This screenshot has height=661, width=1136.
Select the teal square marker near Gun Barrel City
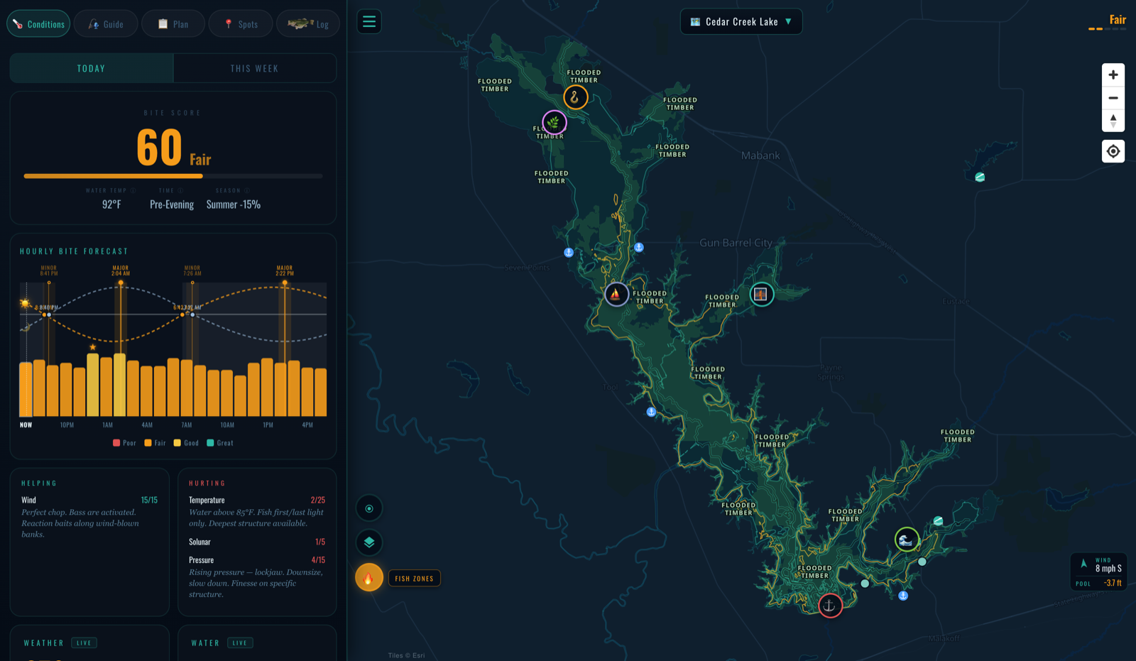tap(761, 294)
